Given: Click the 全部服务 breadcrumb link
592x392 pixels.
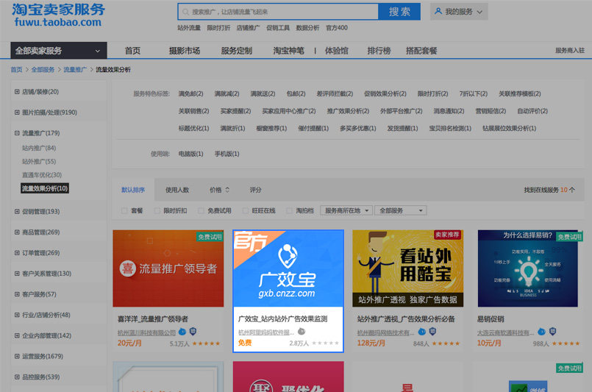Looking at the screenshot, I should (43, 69).
